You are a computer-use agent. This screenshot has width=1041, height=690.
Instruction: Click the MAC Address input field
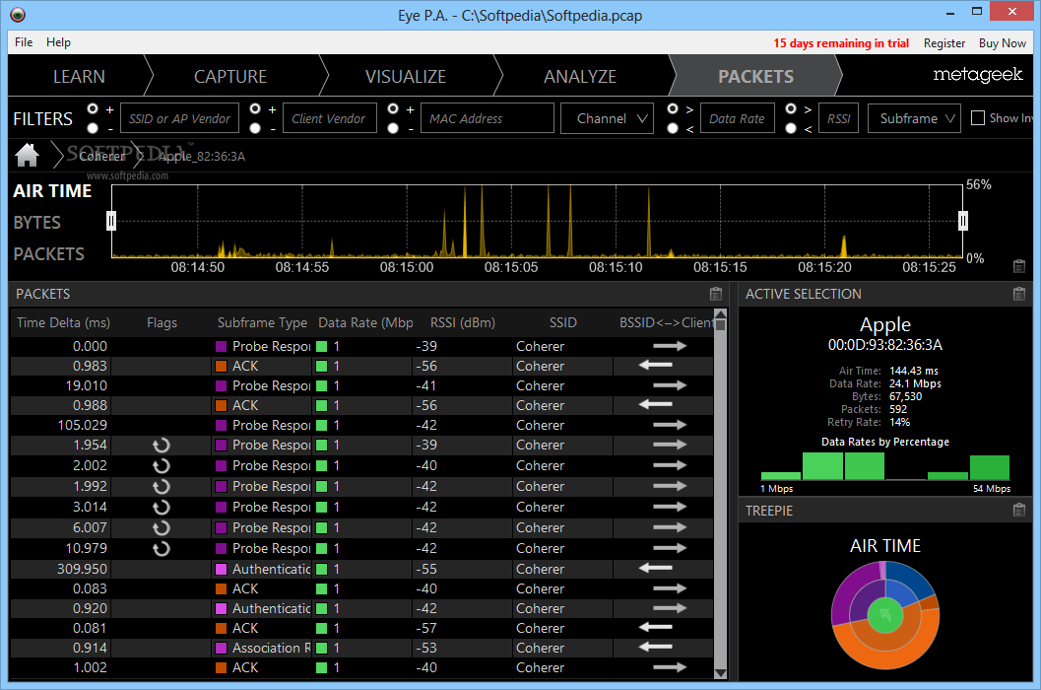point(488,118)
